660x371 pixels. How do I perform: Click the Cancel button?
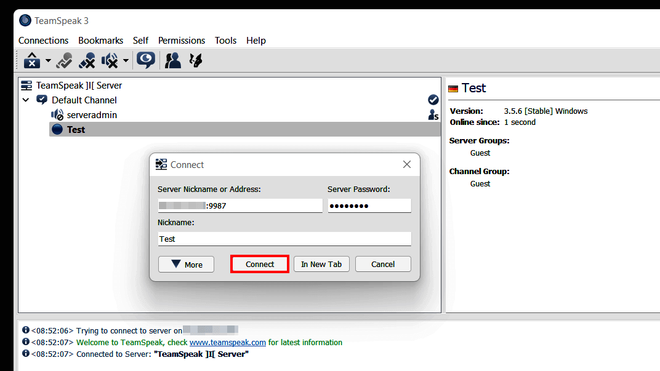383,264
